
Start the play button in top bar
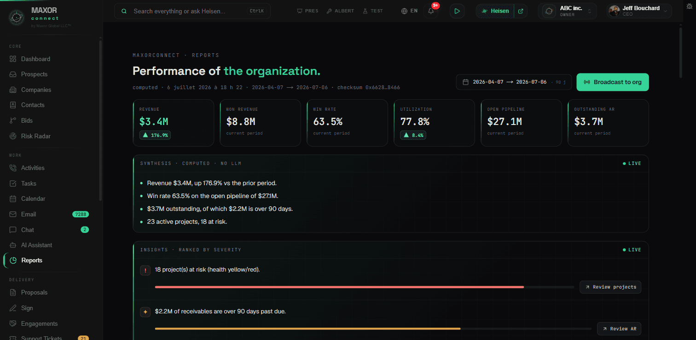[457, 11]
